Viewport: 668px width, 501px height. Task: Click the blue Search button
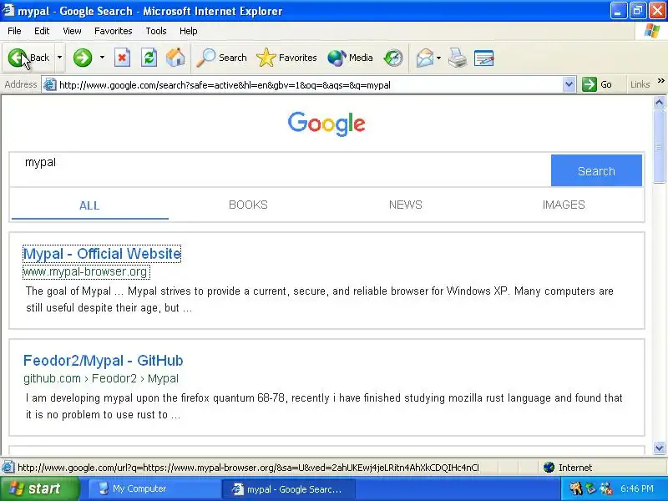(596, 170)
